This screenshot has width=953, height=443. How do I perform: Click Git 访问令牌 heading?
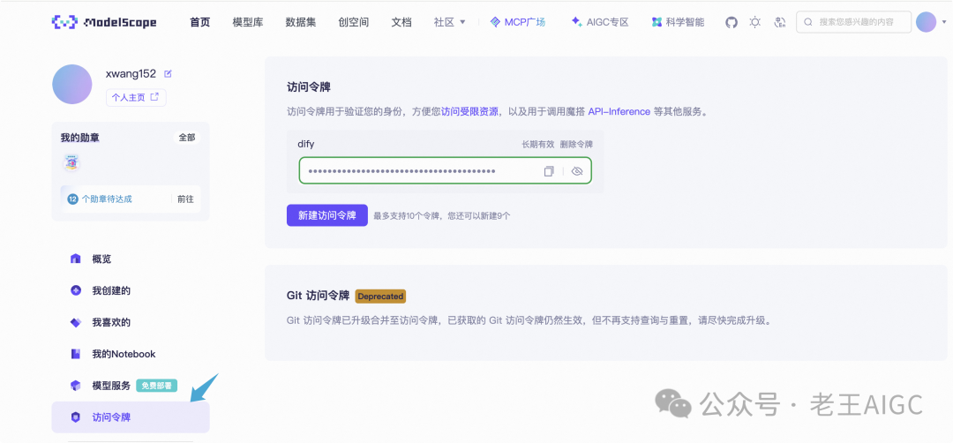tap(318, 296)
